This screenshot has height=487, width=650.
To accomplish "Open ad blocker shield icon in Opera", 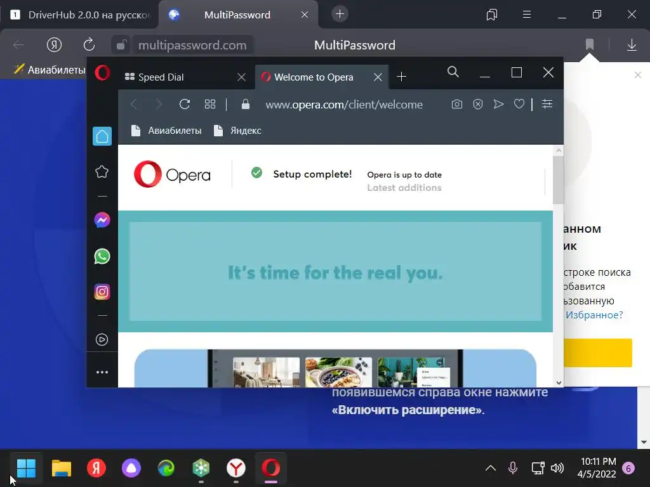I will click(x=478, y=104).
